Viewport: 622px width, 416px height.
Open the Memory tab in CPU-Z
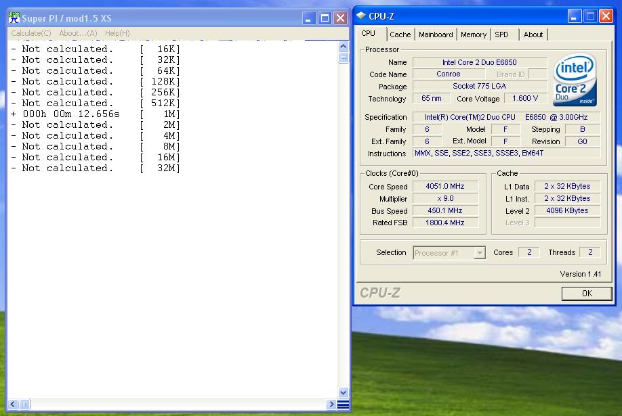(x=474, y=34)
